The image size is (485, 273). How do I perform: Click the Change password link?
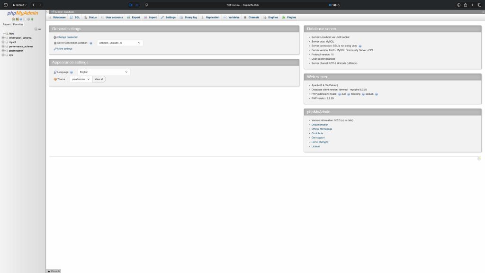point(67,37)
